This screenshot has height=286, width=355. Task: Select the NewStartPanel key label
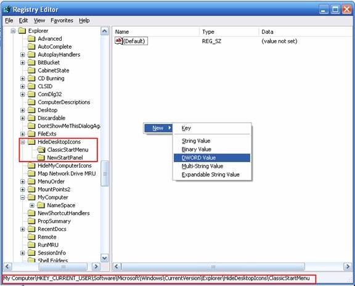[x=65, y=158]
